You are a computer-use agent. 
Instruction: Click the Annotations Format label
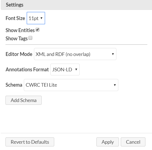coord(27,69)
